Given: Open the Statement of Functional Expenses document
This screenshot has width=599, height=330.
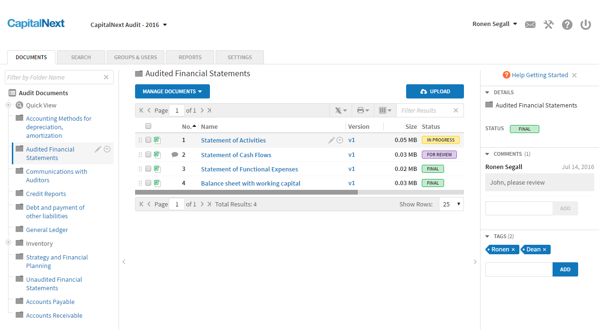Looking at the screenshot, I should (249, 169).
